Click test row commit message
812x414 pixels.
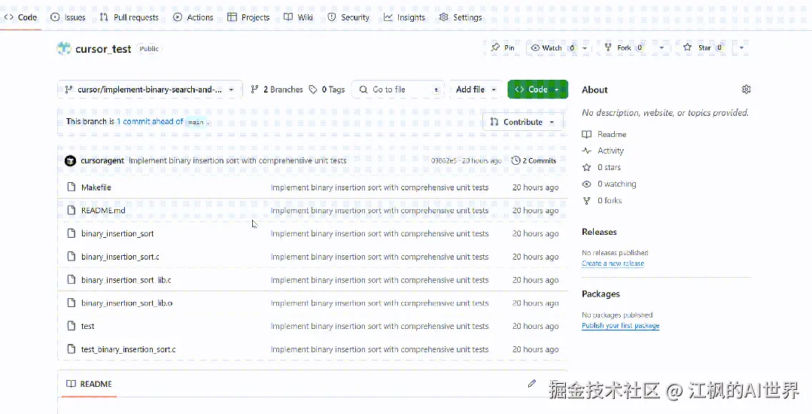[379, 327]
